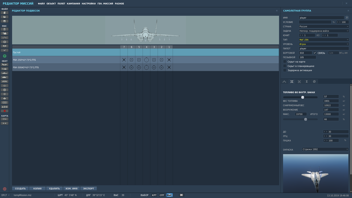Switch to summary sigma tab
This screenshot has height=198, width=352.
(307, 82)
